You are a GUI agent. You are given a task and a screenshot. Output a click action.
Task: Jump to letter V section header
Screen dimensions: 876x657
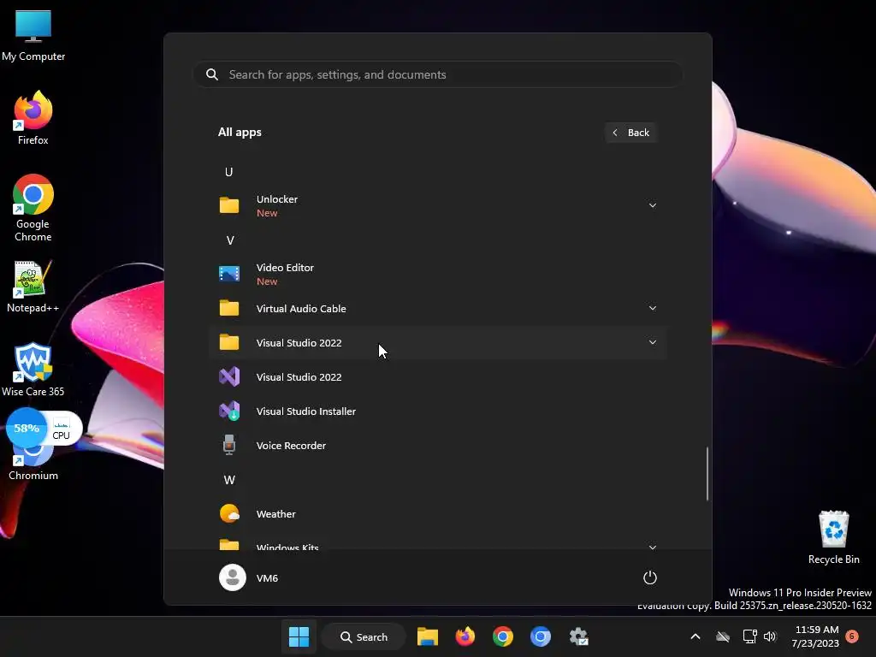[x=229, y=240]
